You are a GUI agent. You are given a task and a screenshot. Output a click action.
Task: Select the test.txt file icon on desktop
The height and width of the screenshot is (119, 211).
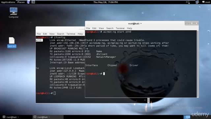pos(12,42)
